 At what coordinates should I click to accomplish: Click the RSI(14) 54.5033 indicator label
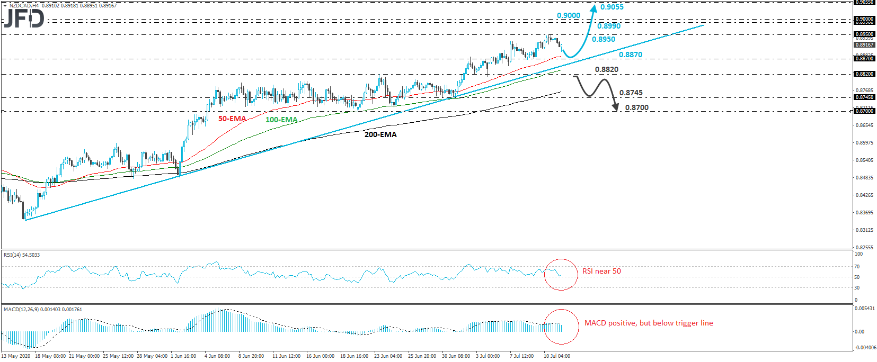pyautogui.click(x=22, y=255)
